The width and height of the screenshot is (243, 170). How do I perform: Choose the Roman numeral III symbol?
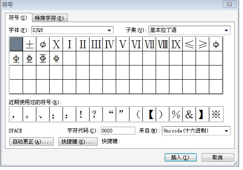coord(96,44)
